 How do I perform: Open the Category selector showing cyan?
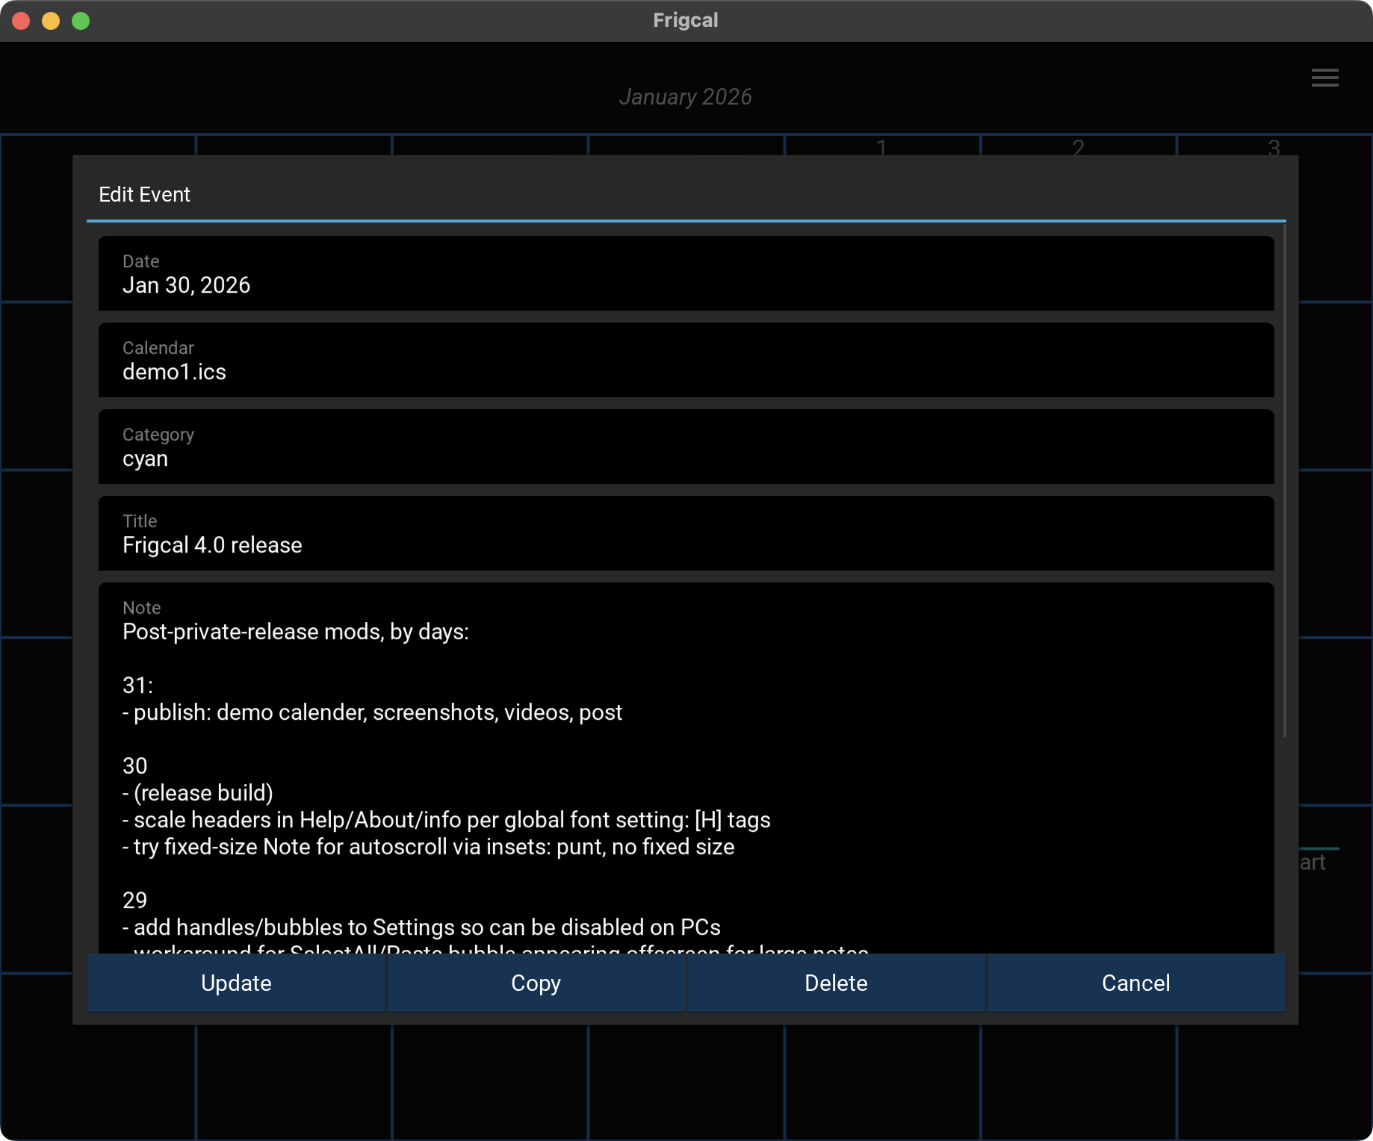[686, 447]
